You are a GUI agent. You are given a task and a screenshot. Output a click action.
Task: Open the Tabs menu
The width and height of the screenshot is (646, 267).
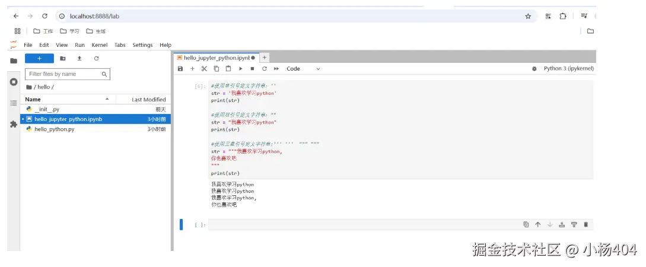(x=120, y=45)
